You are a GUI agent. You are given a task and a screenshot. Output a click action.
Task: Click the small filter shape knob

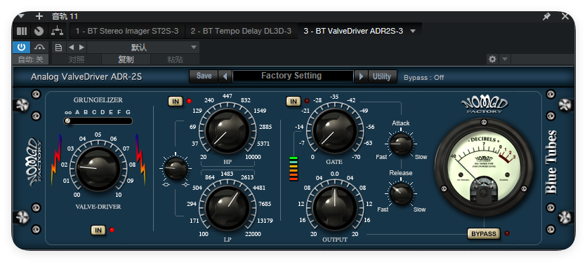176,168
